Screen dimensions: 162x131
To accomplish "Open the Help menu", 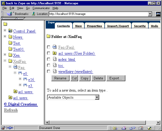I will [55, 8].
